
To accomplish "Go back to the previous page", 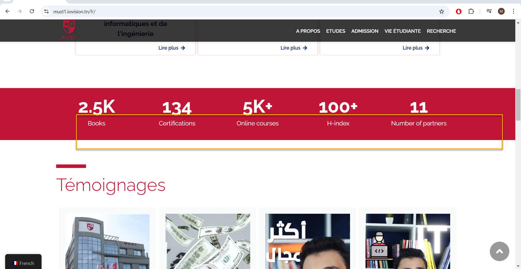I will click(8, 11).
